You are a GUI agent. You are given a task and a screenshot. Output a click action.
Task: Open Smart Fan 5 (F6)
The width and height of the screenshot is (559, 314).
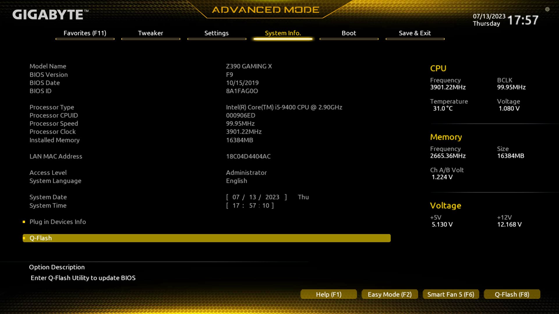451,295
